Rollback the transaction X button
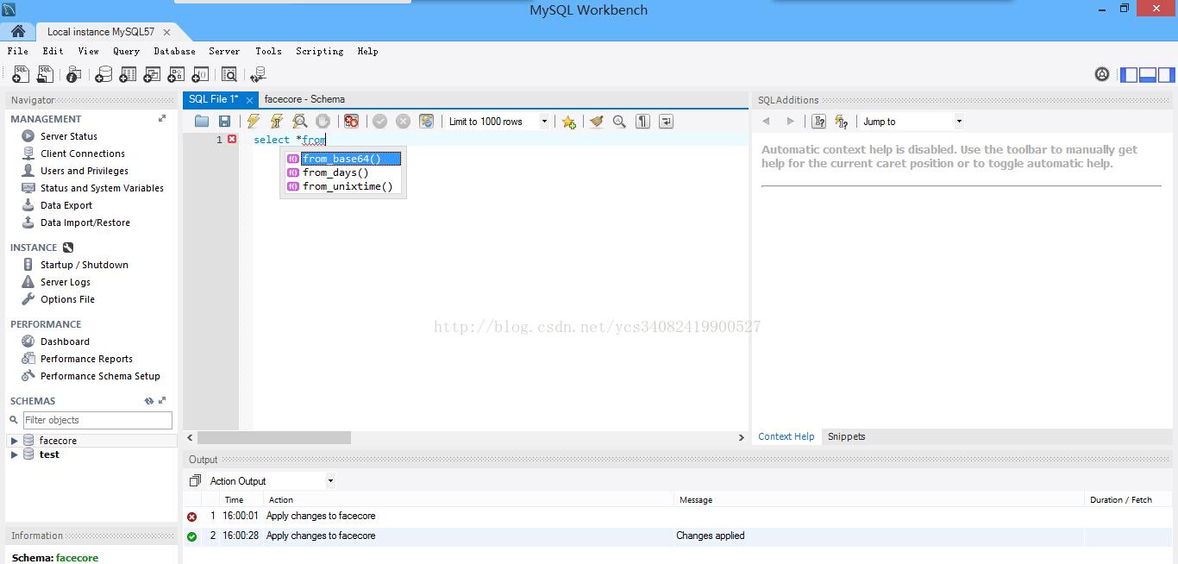The image size is (1178, 564). [403, 122]
